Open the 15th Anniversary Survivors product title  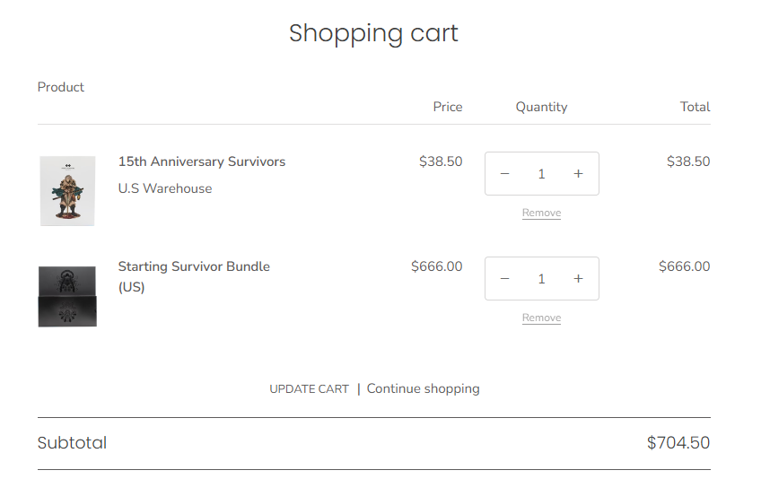point(202,162)
